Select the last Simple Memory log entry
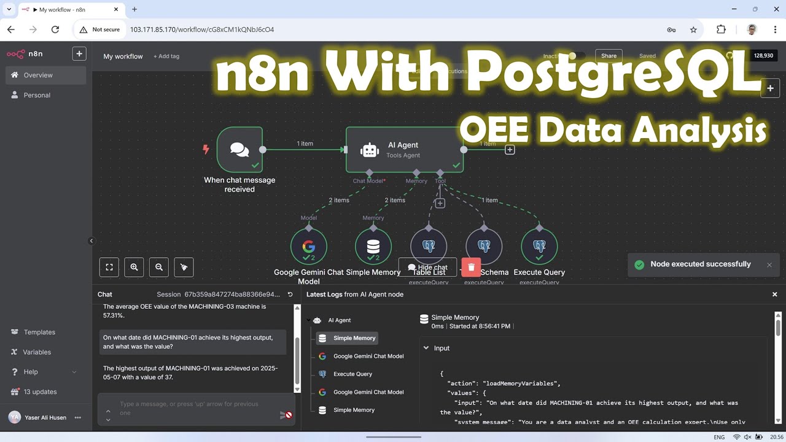The width and height of the screenshot is (786, 442). (x=347, y=410)
